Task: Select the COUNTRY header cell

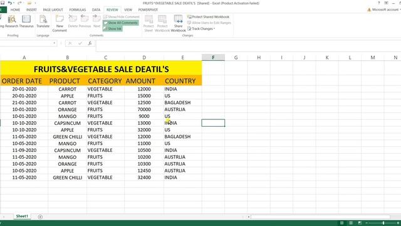Action: [182, 80]
